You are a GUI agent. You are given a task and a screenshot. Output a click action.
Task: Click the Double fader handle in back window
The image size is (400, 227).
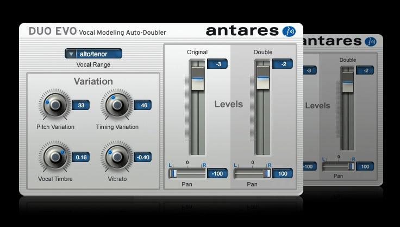click(x=348, y=82)
